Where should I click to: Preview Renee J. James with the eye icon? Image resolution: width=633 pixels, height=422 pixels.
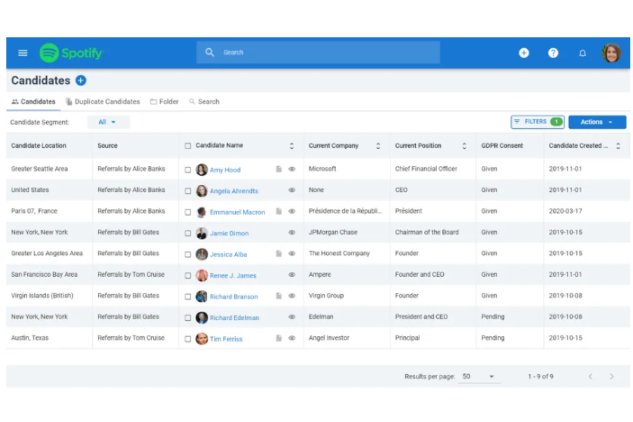click(x=292, y=275)
